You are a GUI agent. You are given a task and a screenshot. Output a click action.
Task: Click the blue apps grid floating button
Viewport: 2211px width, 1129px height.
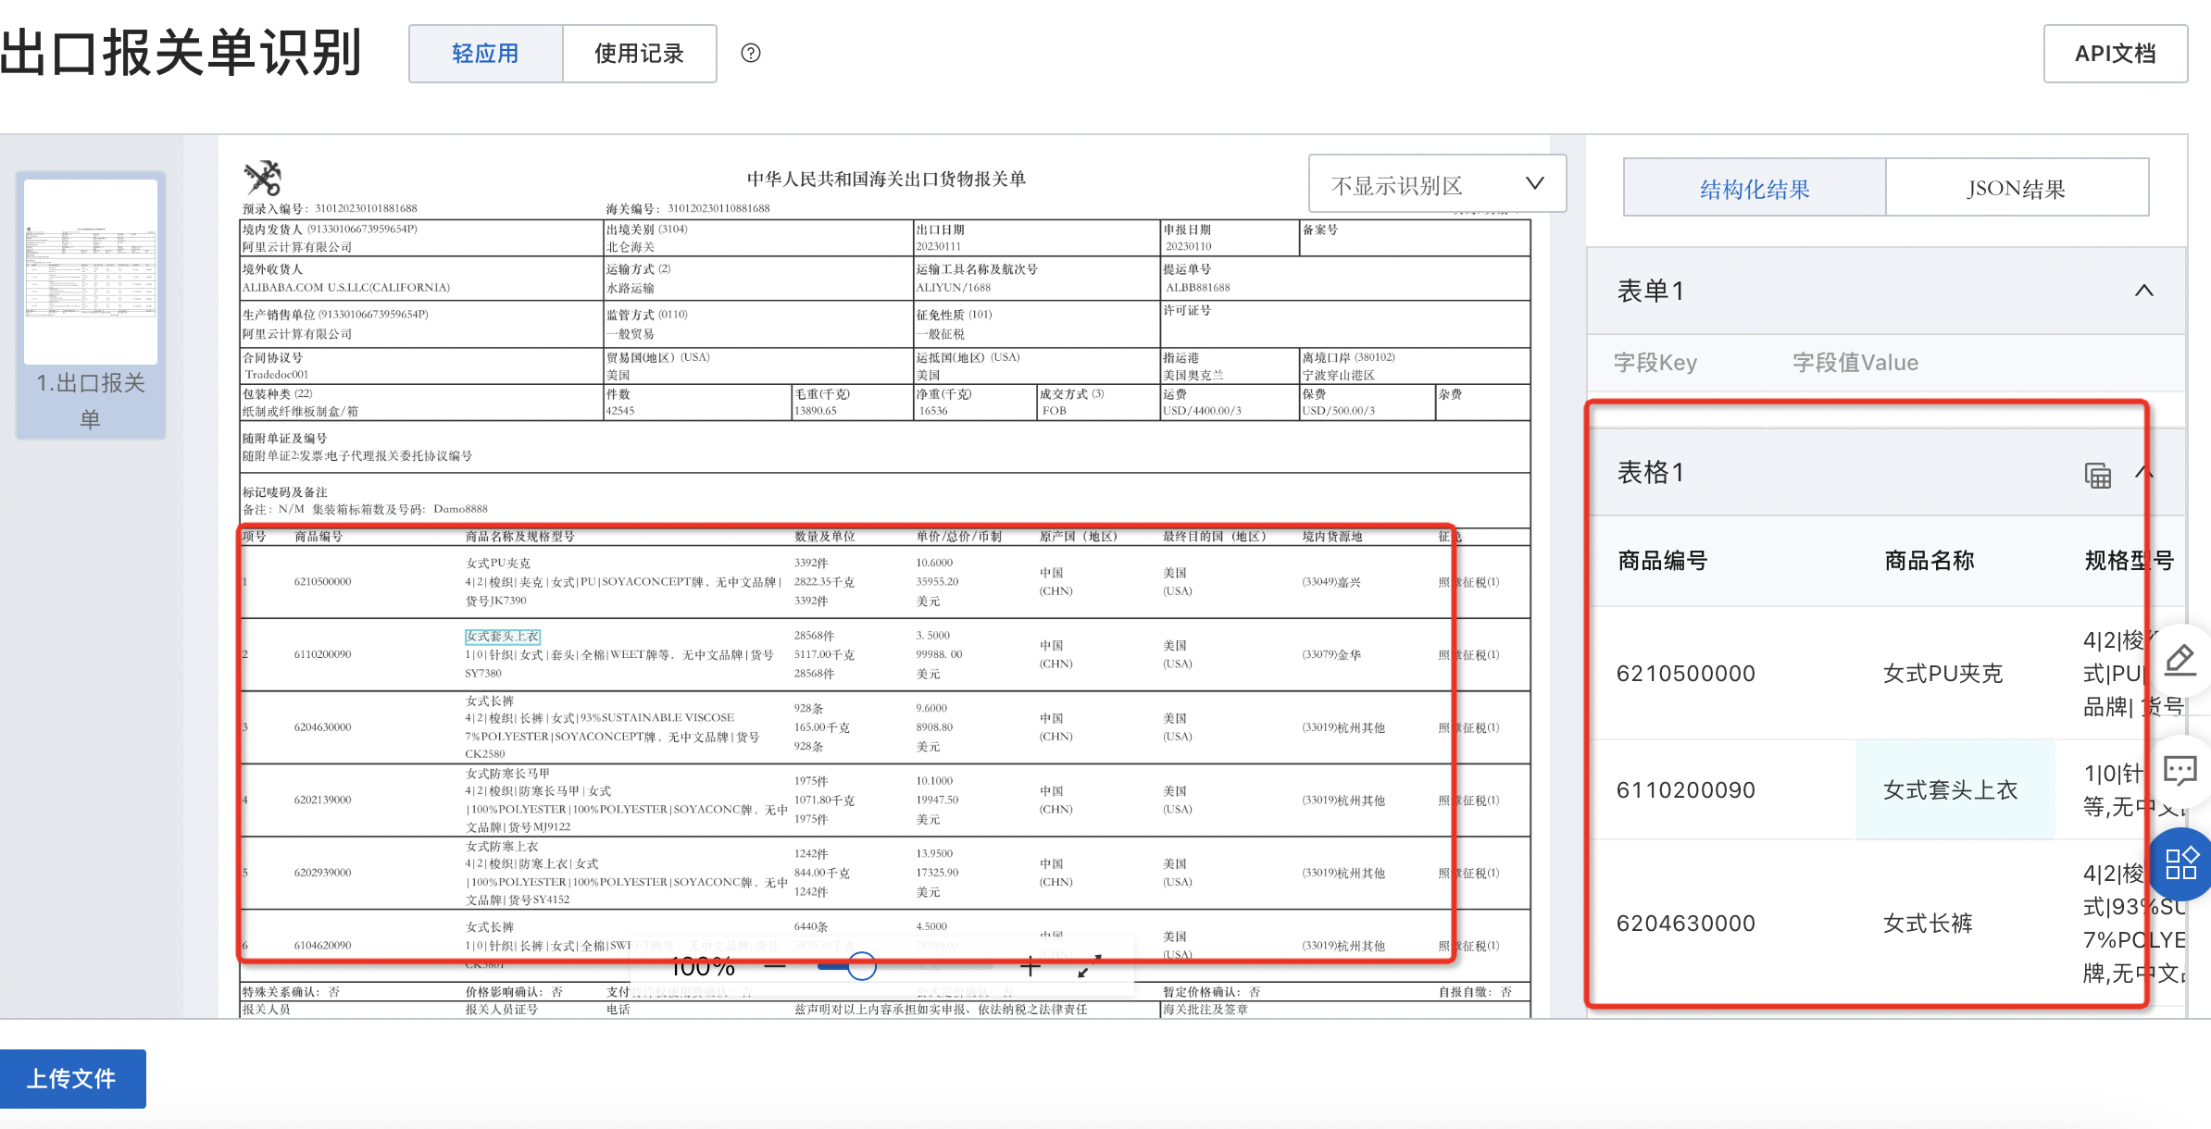coord(2181,864)
